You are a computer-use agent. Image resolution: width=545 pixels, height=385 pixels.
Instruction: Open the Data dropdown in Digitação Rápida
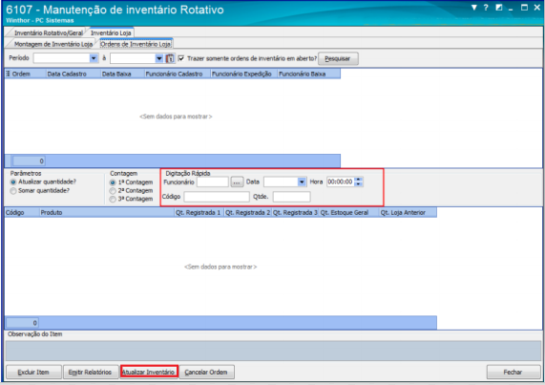(x=302, y=182)
